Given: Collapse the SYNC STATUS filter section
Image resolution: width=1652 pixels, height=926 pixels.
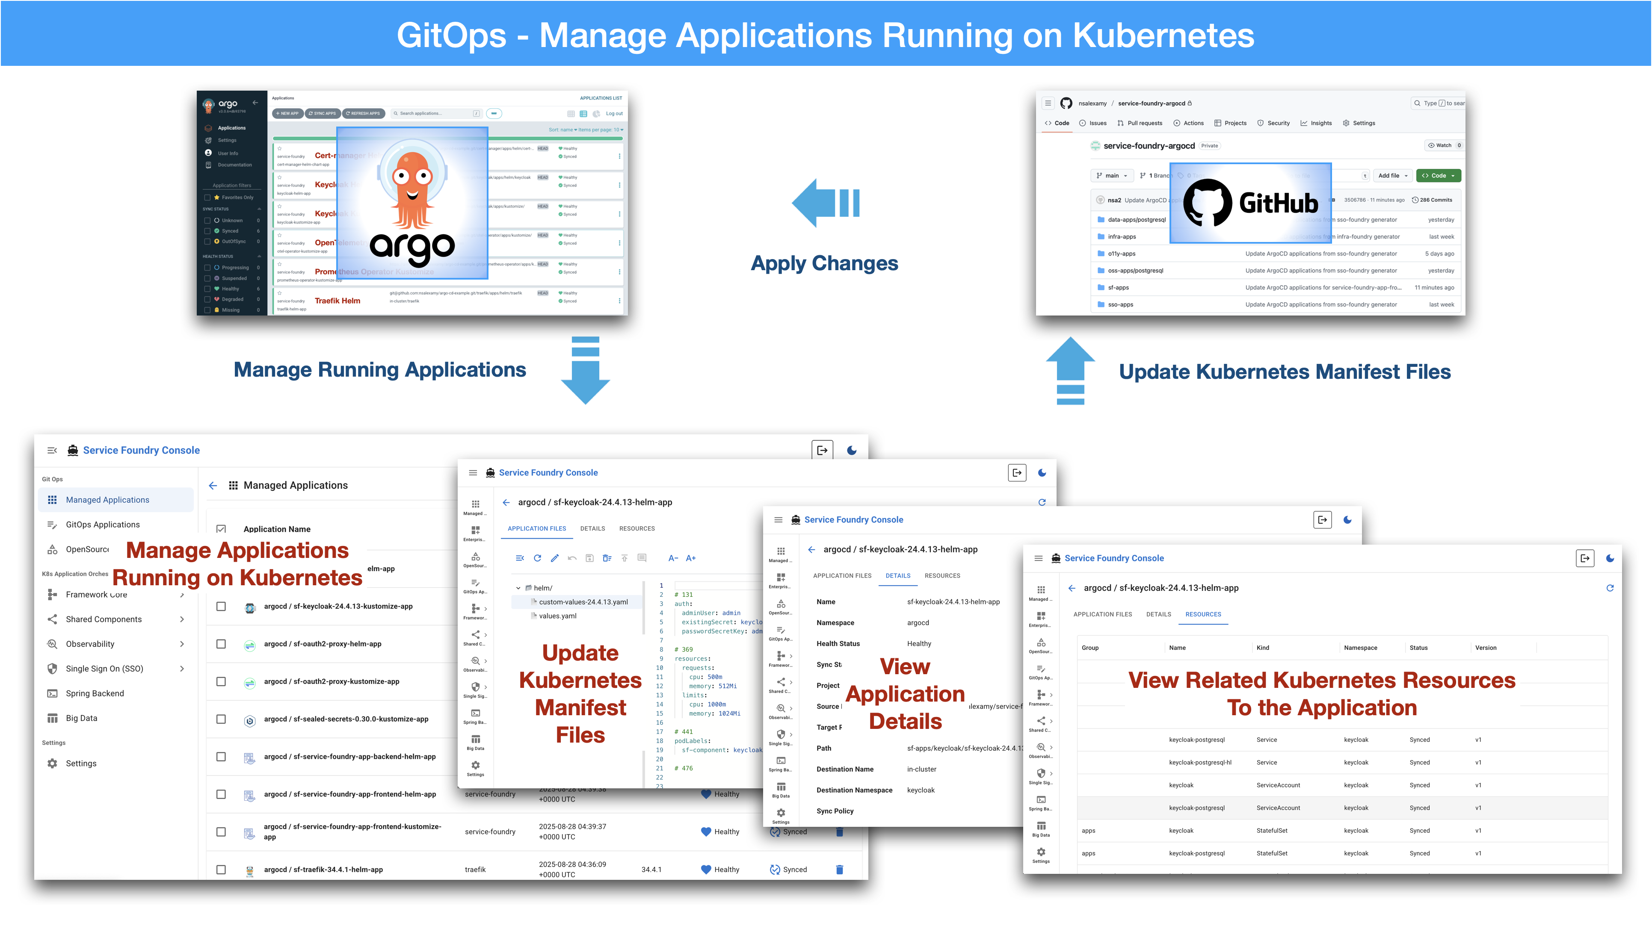Looking at the screenshot, I should tap(259, 209).
